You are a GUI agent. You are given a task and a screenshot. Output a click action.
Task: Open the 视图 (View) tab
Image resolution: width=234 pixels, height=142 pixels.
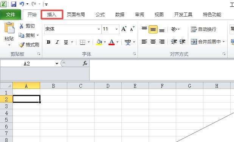pos(159,15)
